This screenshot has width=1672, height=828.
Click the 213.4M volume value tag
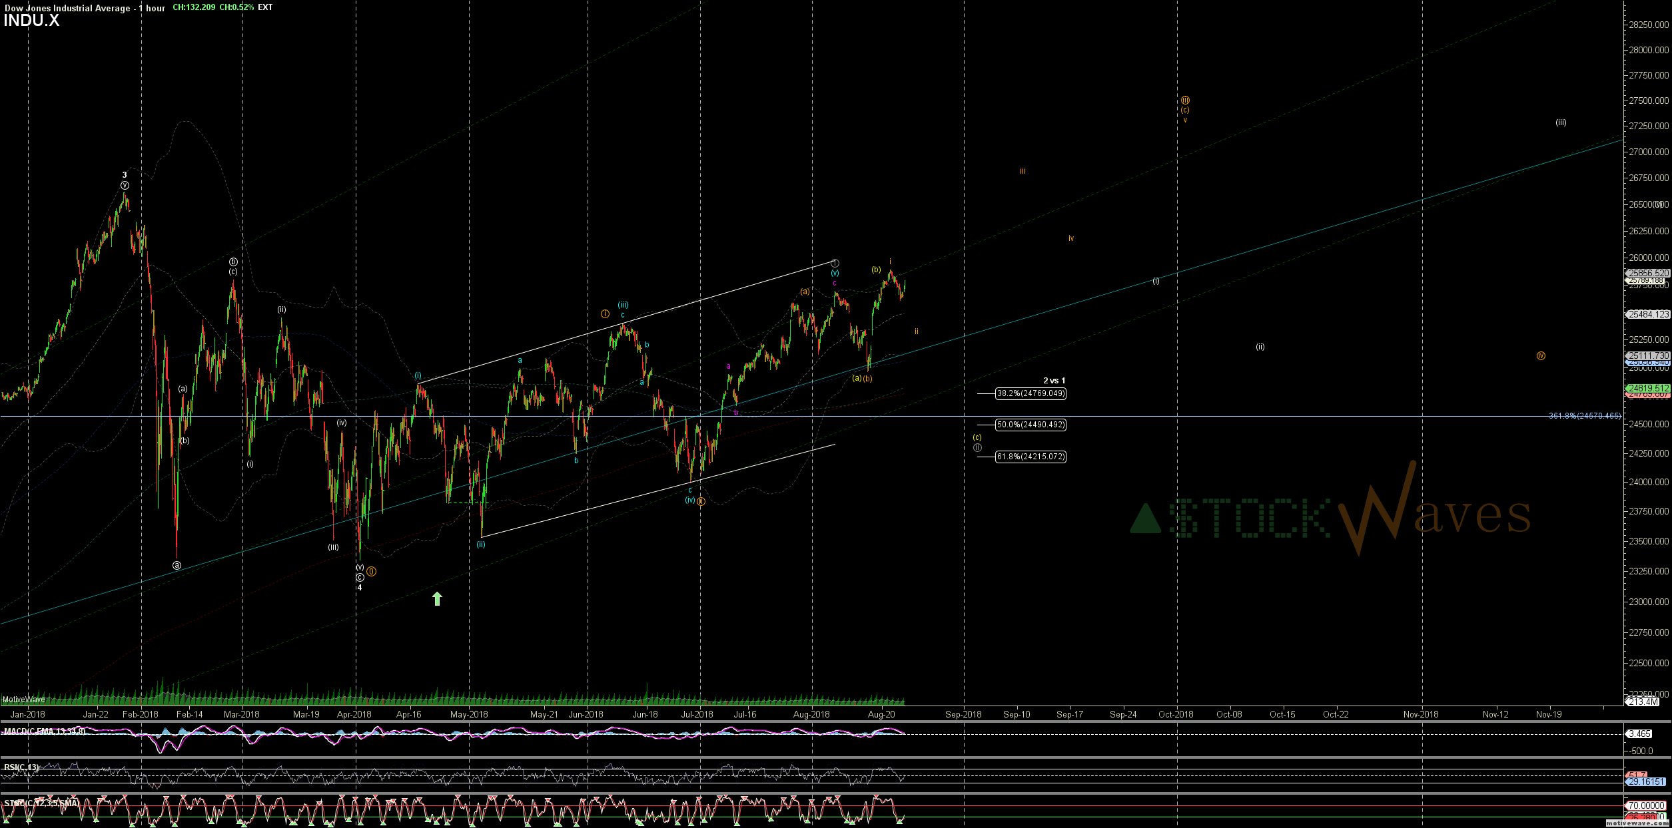(1643, 702)
